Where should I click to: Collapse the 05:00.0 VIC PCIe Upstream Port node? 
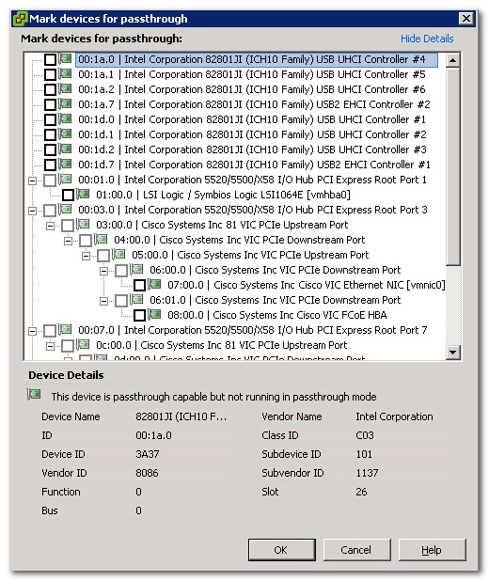[86, 256]
